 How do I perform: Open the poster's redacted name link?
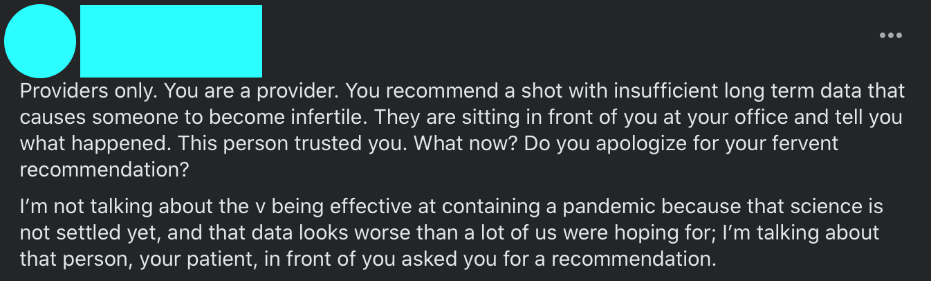tap(171, 41)
